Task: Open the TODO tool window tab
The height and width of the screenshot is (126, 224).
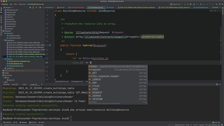Action: (x=42, y=122)
